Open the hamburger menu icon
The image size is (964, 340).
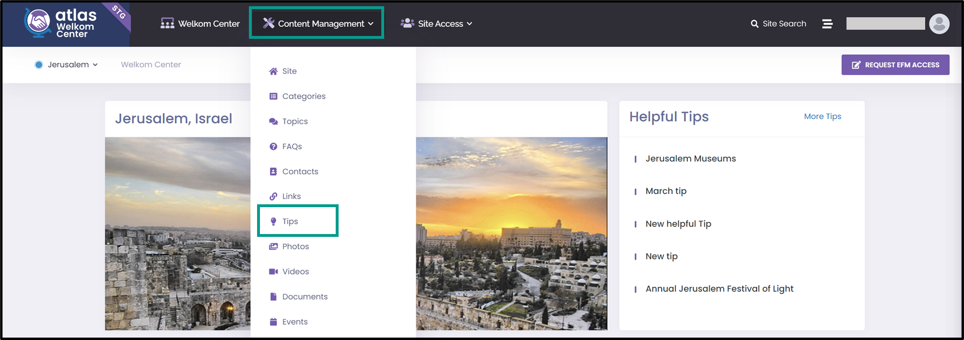pyautogui.click(x=827, y=23)
